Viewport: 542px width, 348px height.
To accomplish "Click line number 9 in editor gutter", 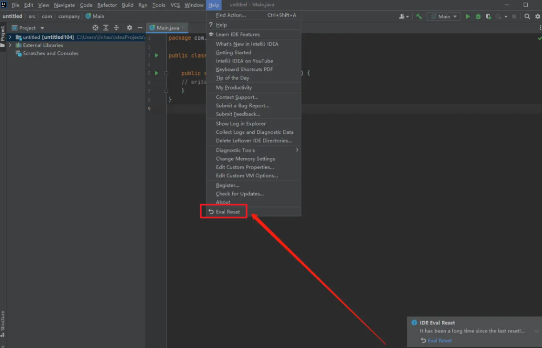I will pyautogui.click(x=149, y=108).
